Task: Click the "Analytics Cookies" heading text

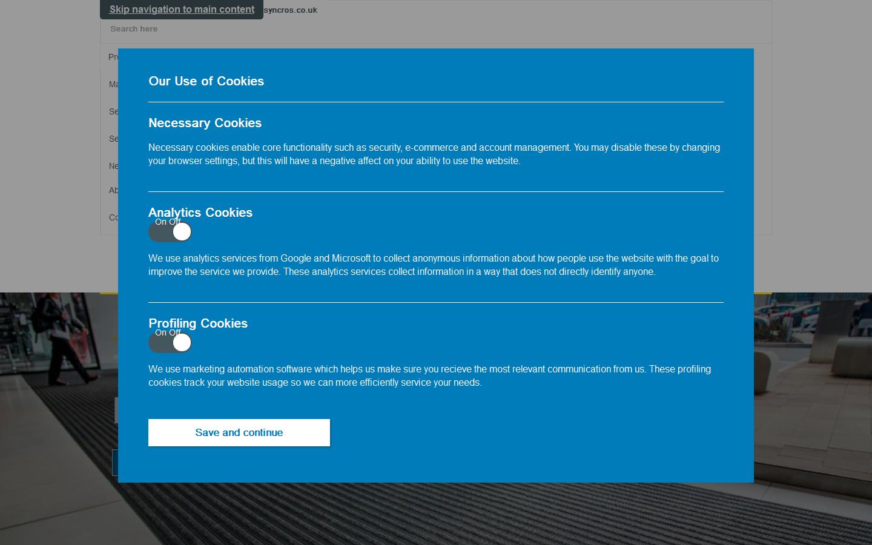Action: pos(200,213)
